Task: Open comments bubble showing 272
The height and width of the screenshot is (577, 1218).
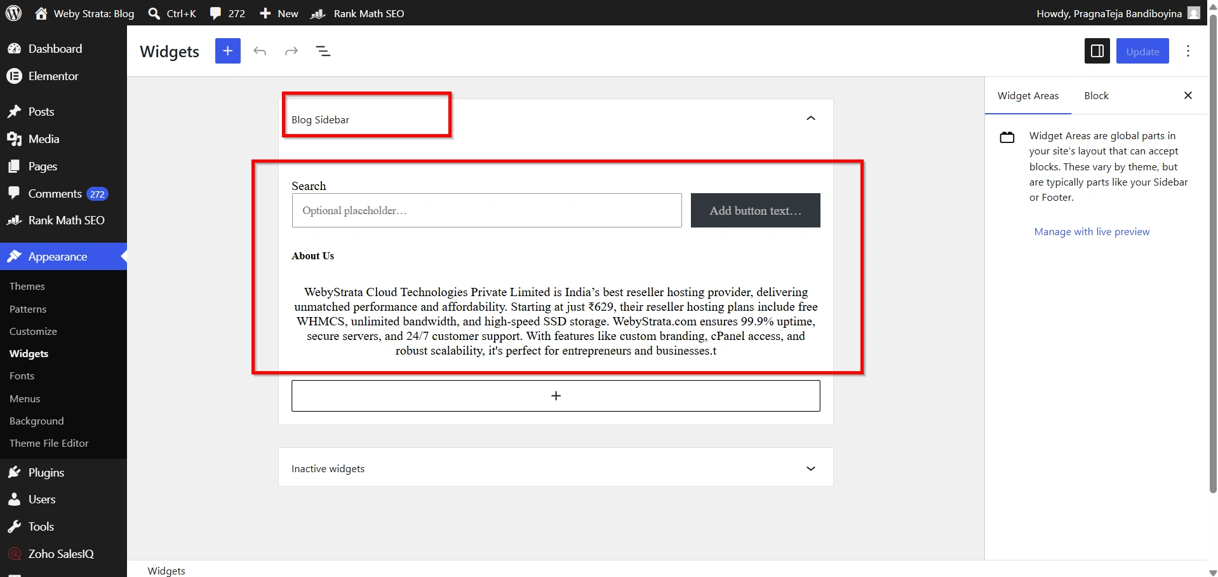Action: click(x=227, y=13)
